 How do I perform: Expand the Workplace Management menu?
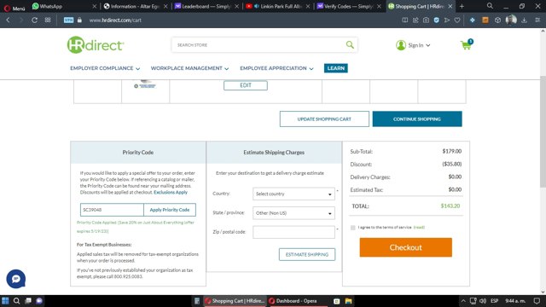click(x=189, y=68)
